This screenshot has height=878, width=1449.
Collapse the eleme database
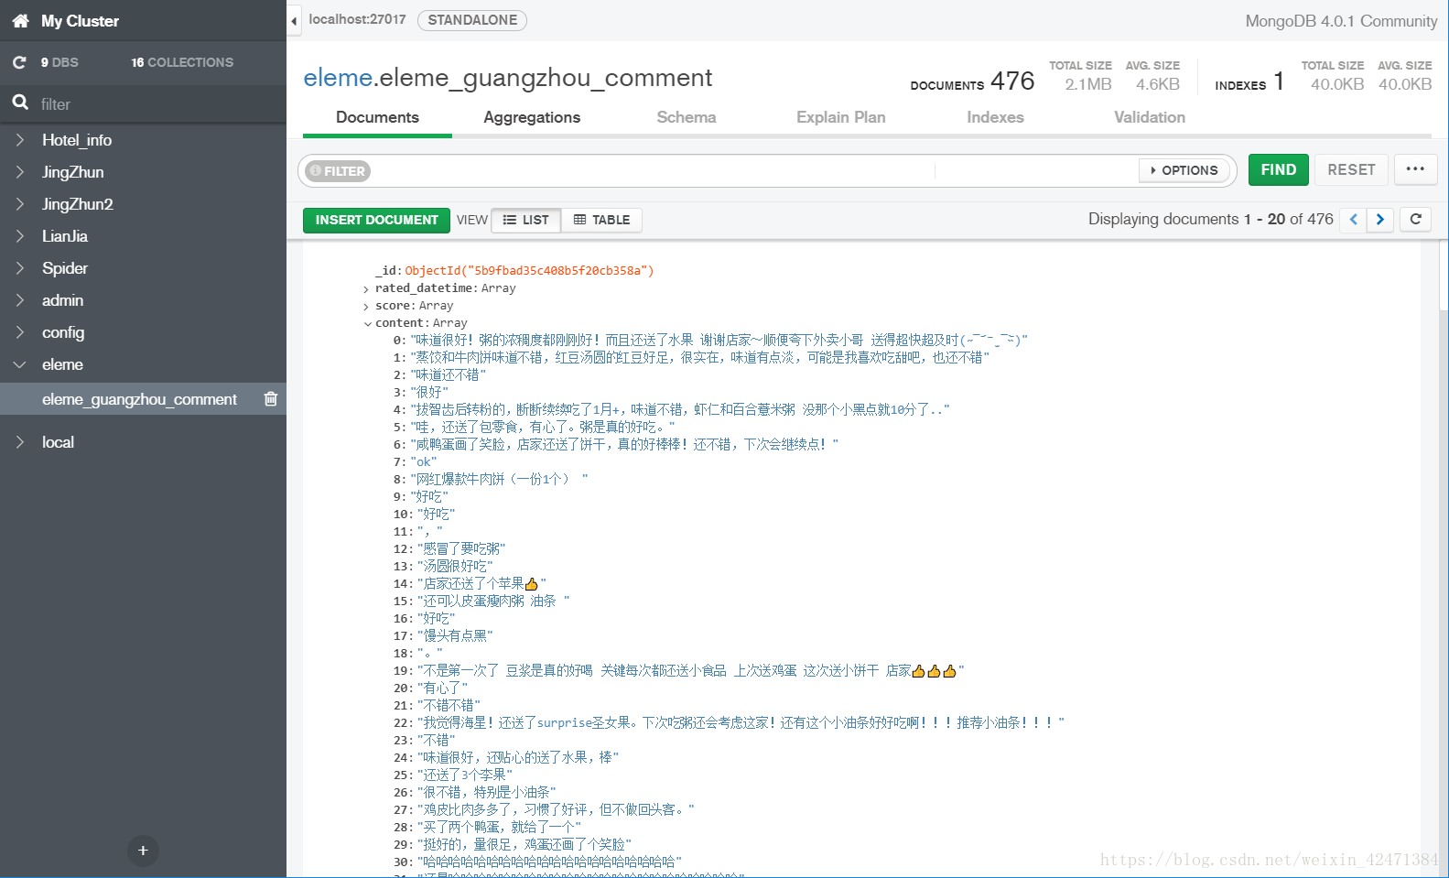point(19,364)
